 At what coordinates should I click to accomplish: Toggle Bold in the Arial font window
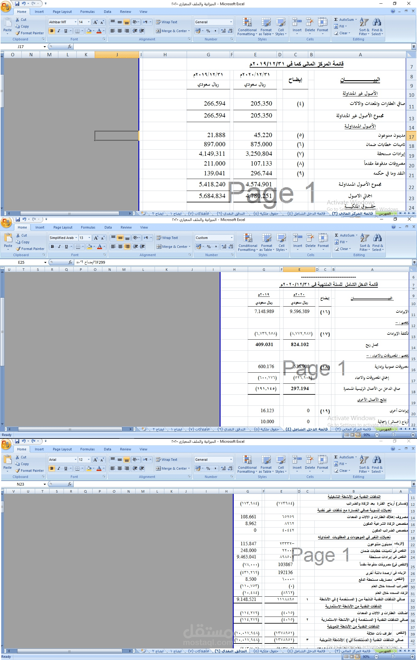click(x=52, y=468)
